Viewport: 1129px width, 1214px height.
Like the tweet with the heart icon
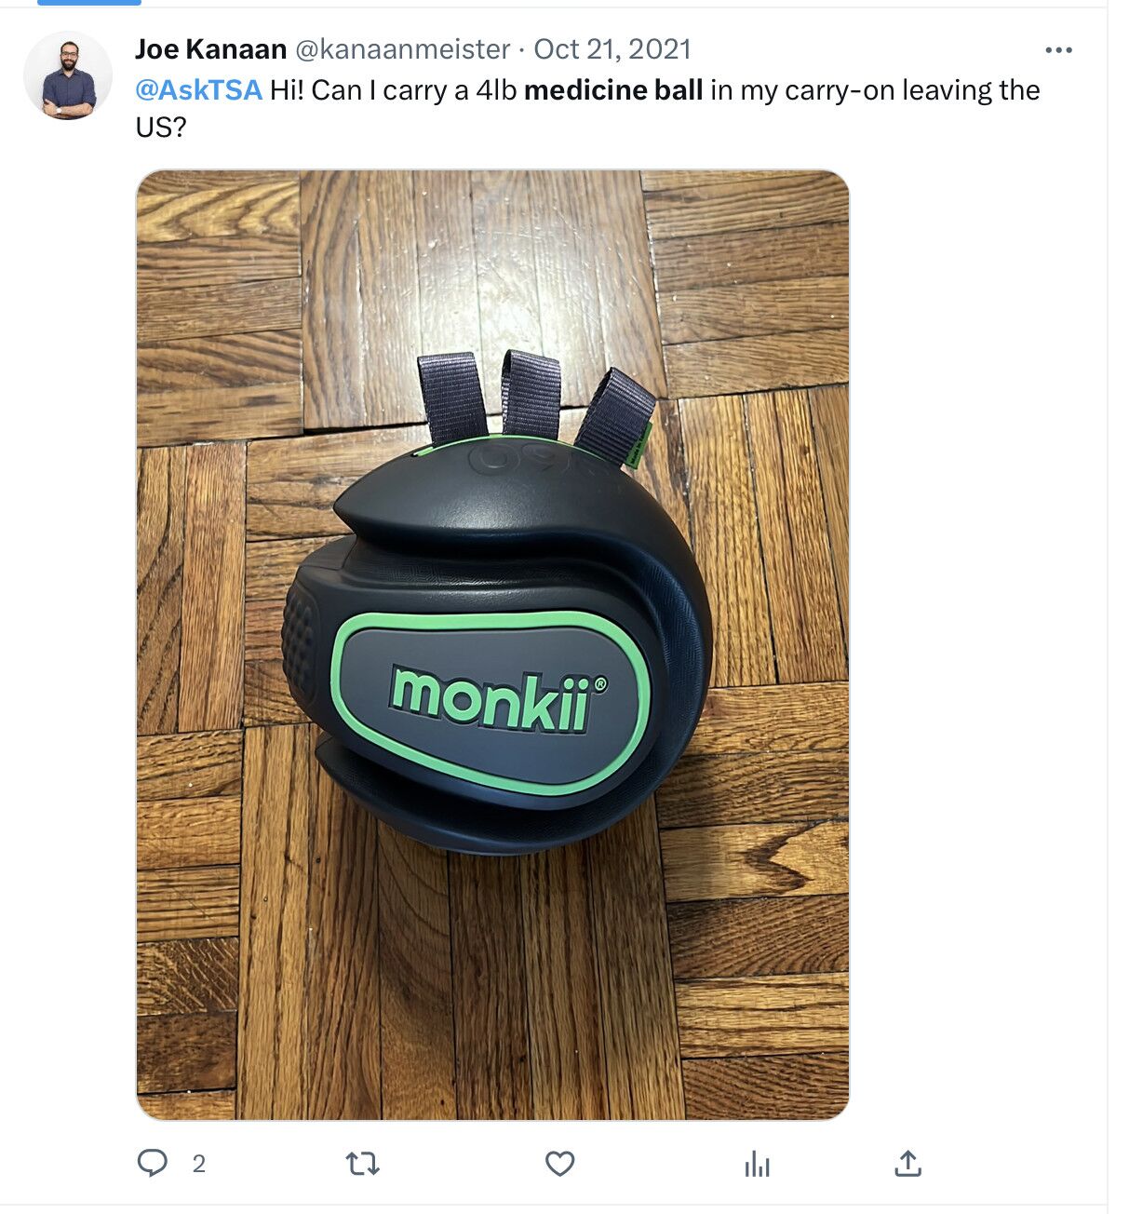[x=559, y=1164]
